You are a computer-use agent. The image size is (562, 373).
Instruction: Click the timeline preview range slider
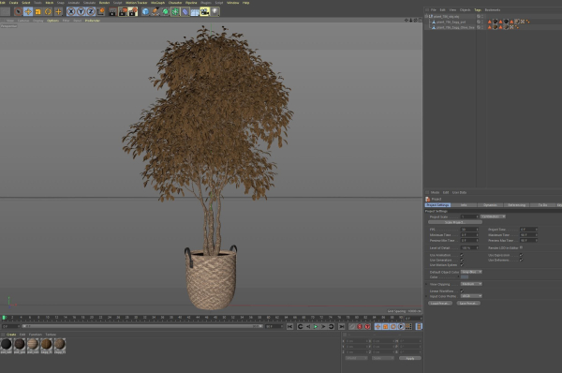[x=142, y=326]
